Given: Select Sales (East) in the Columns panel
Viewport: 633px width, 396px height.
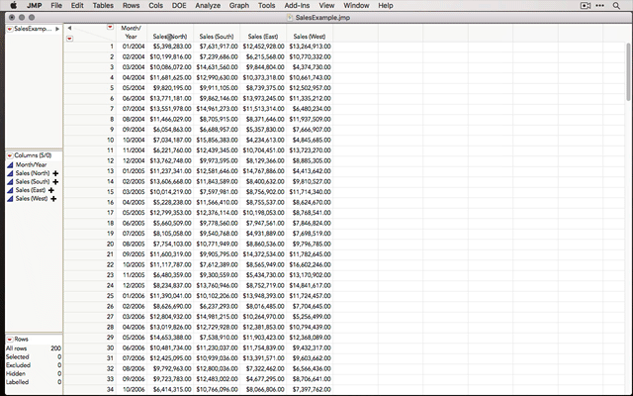Looking at the screenshot, I should click(x=31, y=190).
